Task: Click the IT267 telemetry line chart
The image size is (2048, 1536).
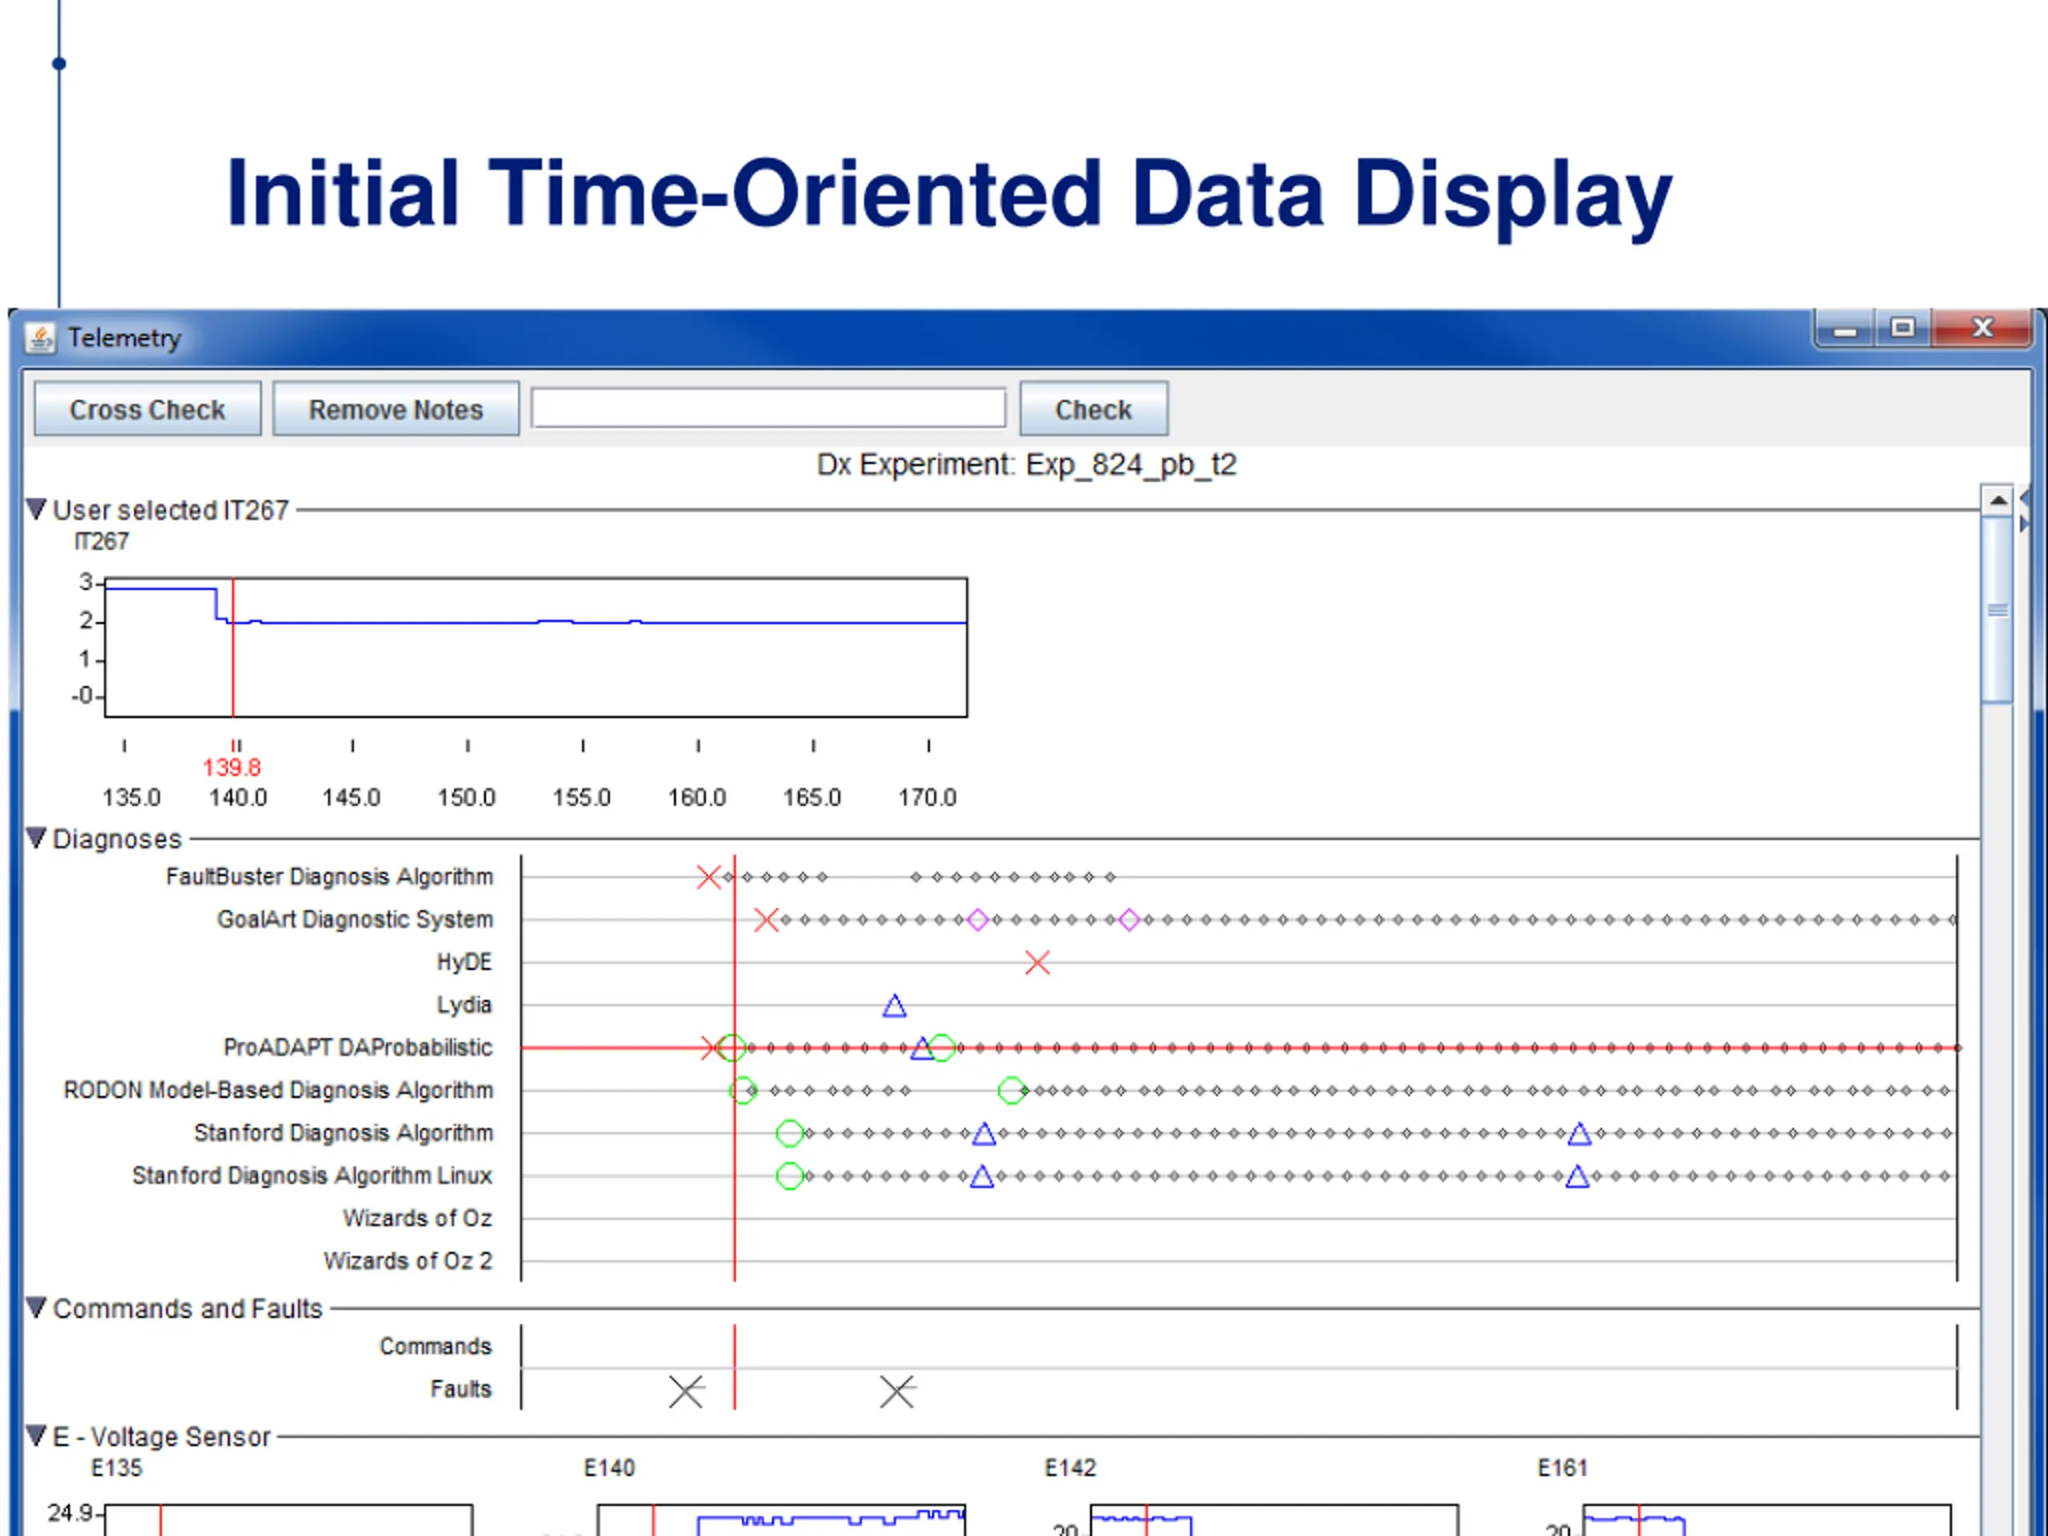Action: click(536, 647)
